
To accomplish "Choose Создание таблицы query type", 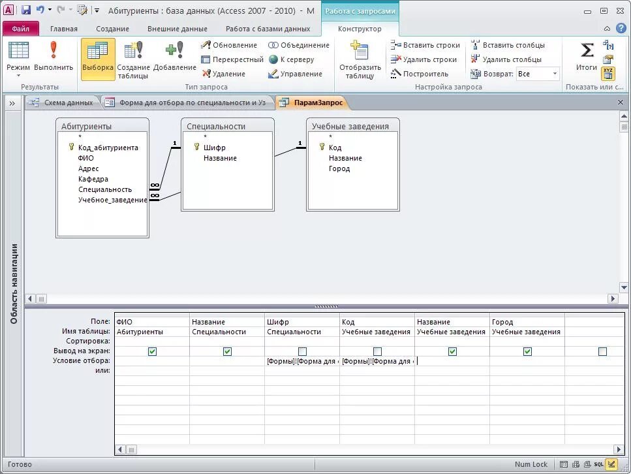I will (x=133, y=59).
